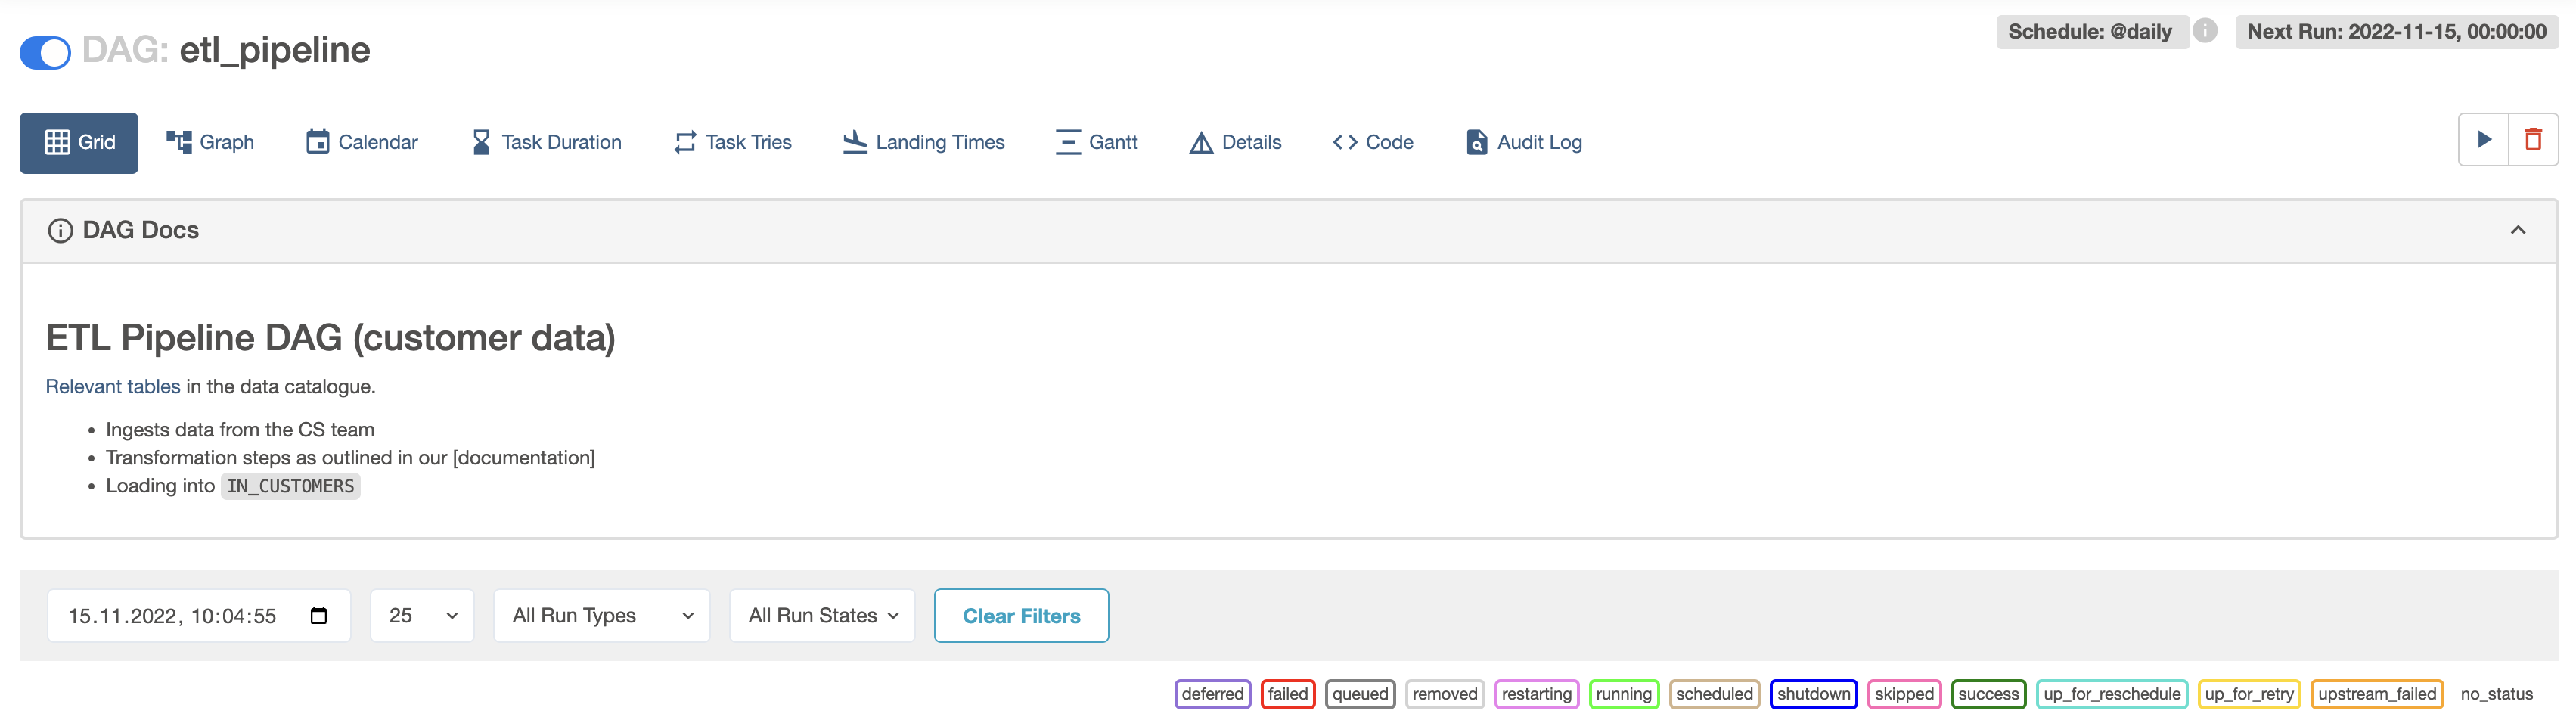
Task: Expand the All Run Types dropdown
Action: pos(601,616)
